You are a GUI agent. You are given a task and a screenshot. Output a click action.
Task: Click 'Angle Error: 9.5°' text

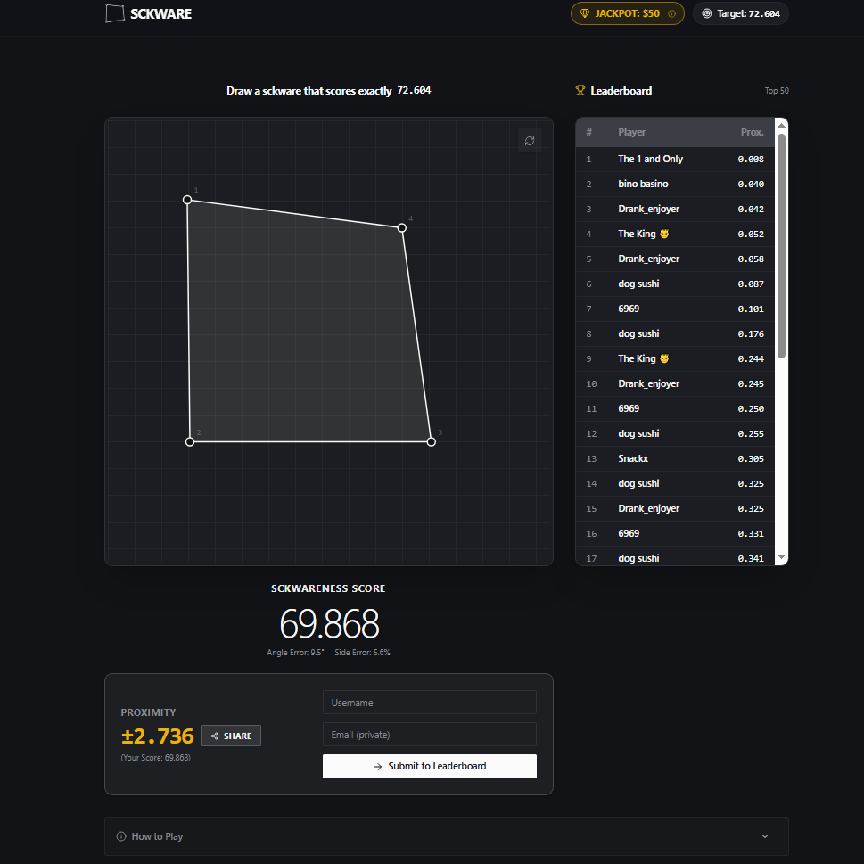(295, 653)
